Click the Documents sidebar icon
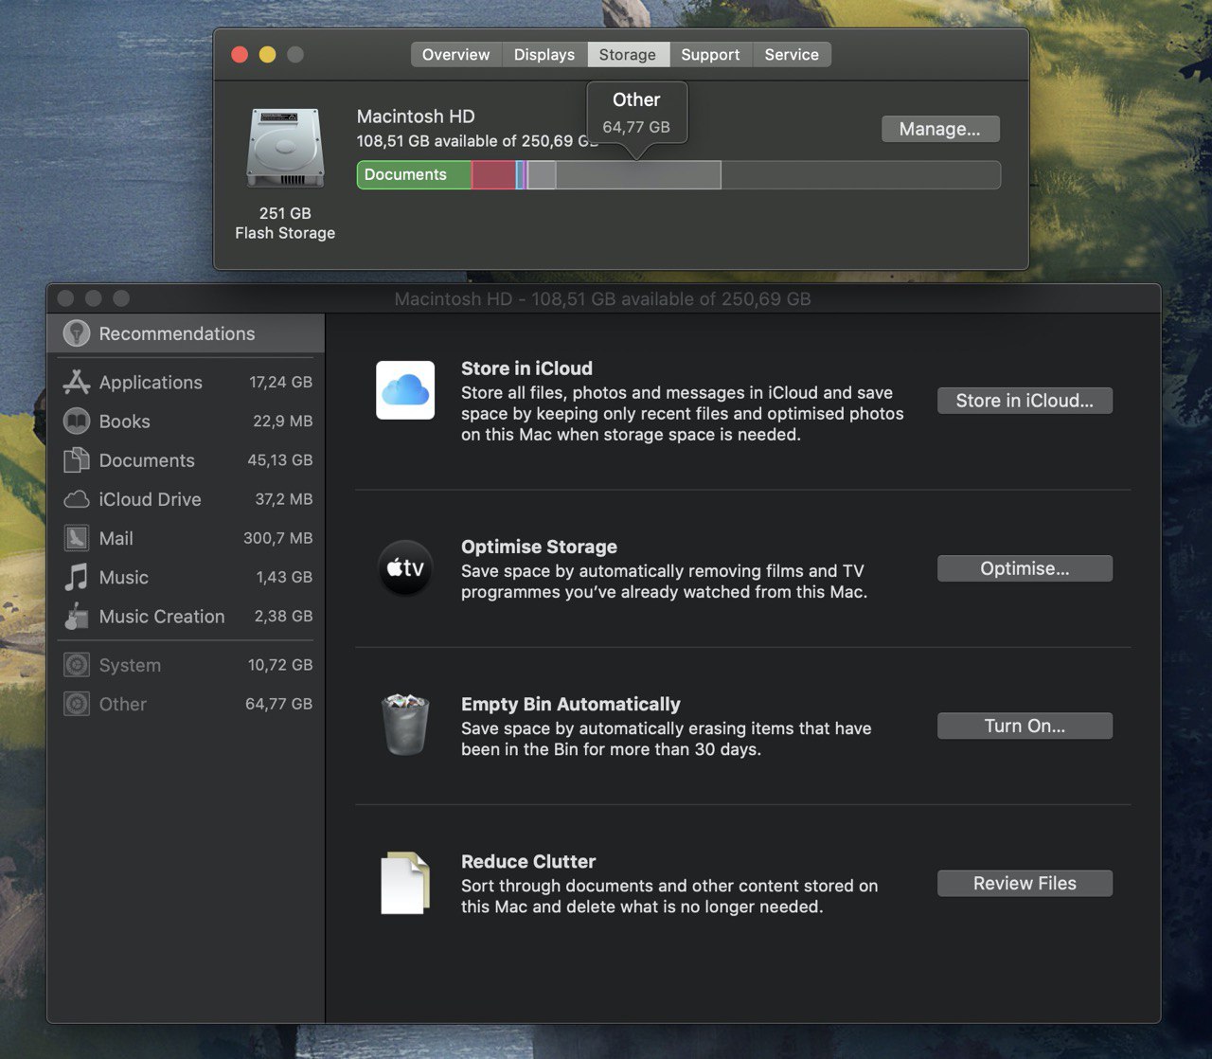The width and height of the screenshot is (1212, 1059). pyautogui.click(x=77, y=460)
